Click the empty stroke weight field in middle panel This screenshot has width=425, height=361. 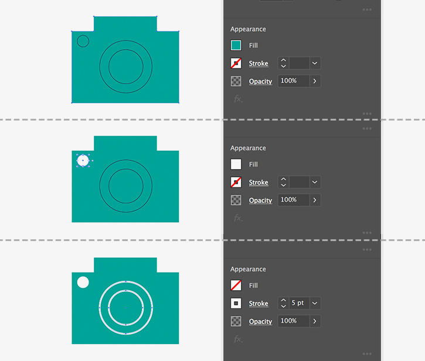[299, 182]
